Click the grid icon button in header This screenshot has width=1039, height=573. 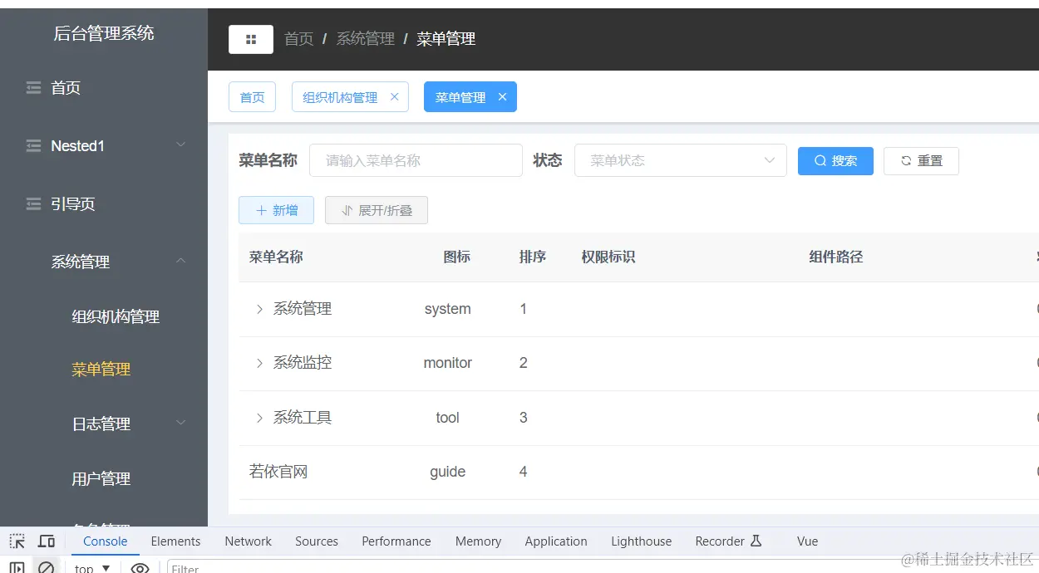pyautogui.click(x=251, y=39)
